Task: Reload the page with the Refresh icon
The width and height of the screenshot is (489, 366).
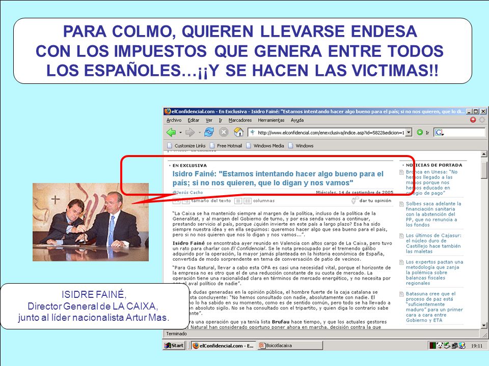Action: click(x=209, y=132)
